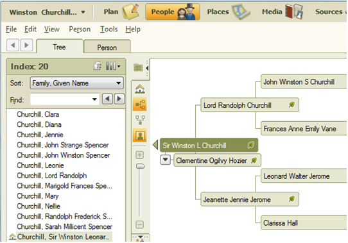Select the pedigree view icon

click(140, 104)
